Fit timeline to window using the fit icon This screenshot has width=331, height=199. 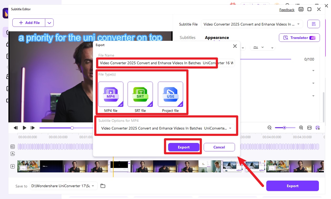[x=309, y=127]
